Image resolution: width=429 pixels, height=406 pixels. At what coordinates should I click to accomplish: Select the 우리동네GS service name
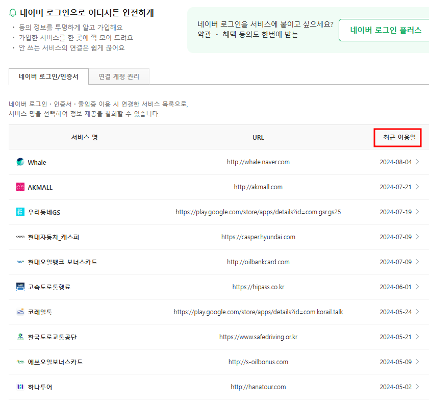coord(44,212)
